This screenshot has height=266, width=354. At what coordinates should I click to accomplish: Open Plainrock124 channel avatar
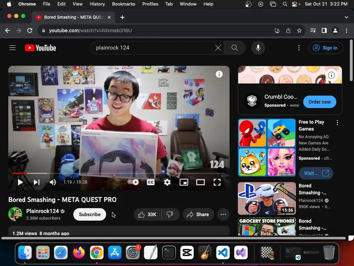[x=15, y=214]
